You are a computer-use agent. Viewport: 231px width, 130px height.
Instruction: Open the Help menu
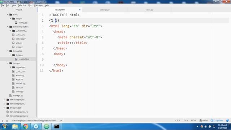click(47, 5)
